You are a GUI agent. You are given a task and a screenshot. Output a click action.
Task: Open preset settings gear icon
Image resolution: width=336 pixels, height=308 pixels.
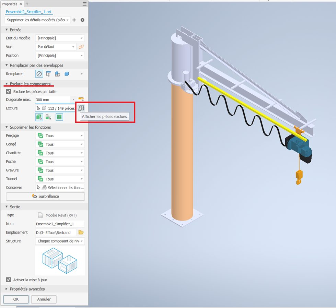(82, 20)
